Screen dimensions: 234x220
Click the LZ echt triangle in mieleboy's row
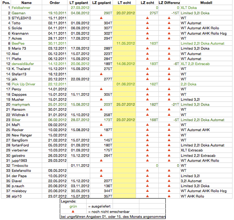pos(147,191)
